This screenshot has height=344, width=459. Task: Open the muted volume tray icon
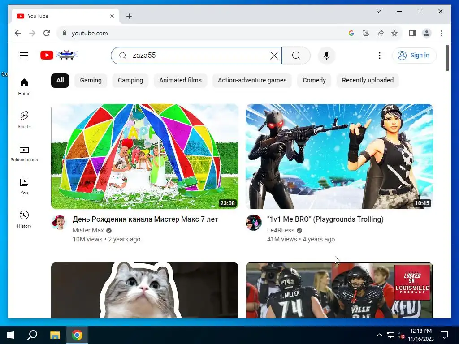401,335
